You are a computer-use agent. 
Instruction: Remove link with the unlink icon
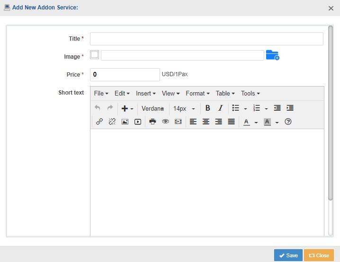click(112, 122)
